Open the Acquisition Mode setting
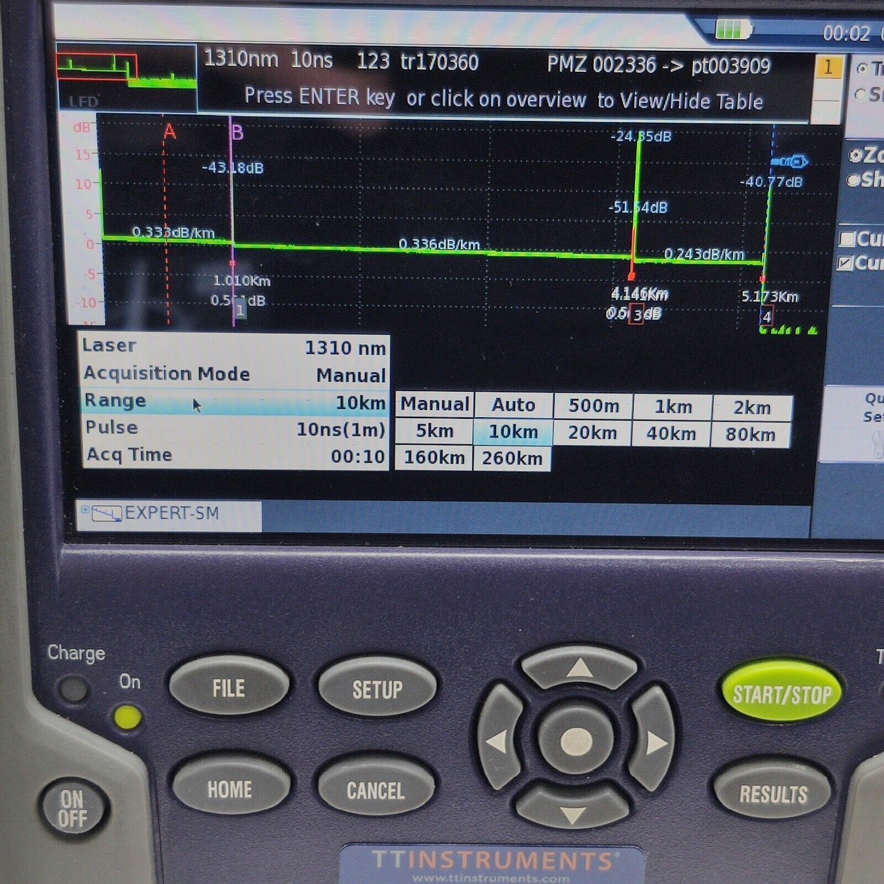Screen dimensions: 884x884 pos(234,375)
